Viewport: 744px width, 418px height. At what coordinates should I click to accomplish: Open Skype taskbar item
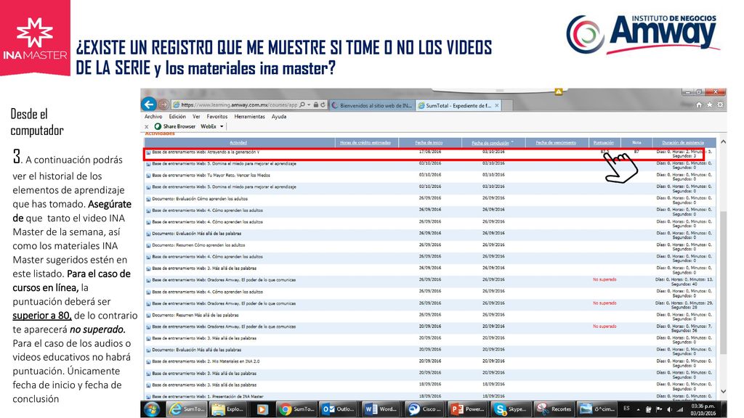(510, 409)
